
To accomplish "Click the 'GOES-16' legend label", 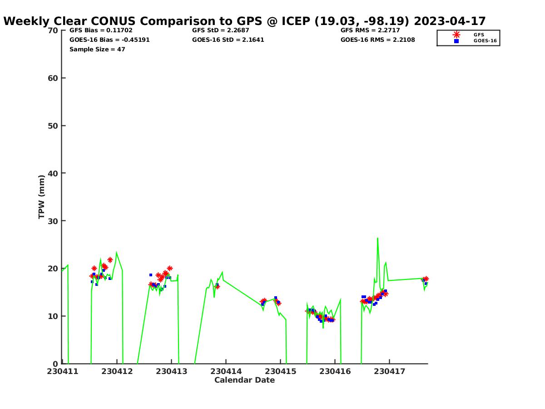I will (x=485, y=41).
